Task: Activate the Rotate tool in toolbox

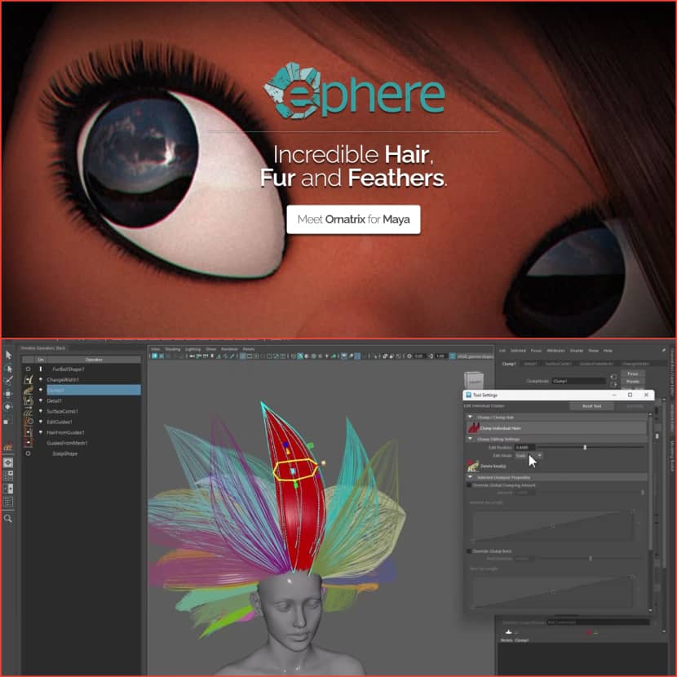Action: point(8,407)
